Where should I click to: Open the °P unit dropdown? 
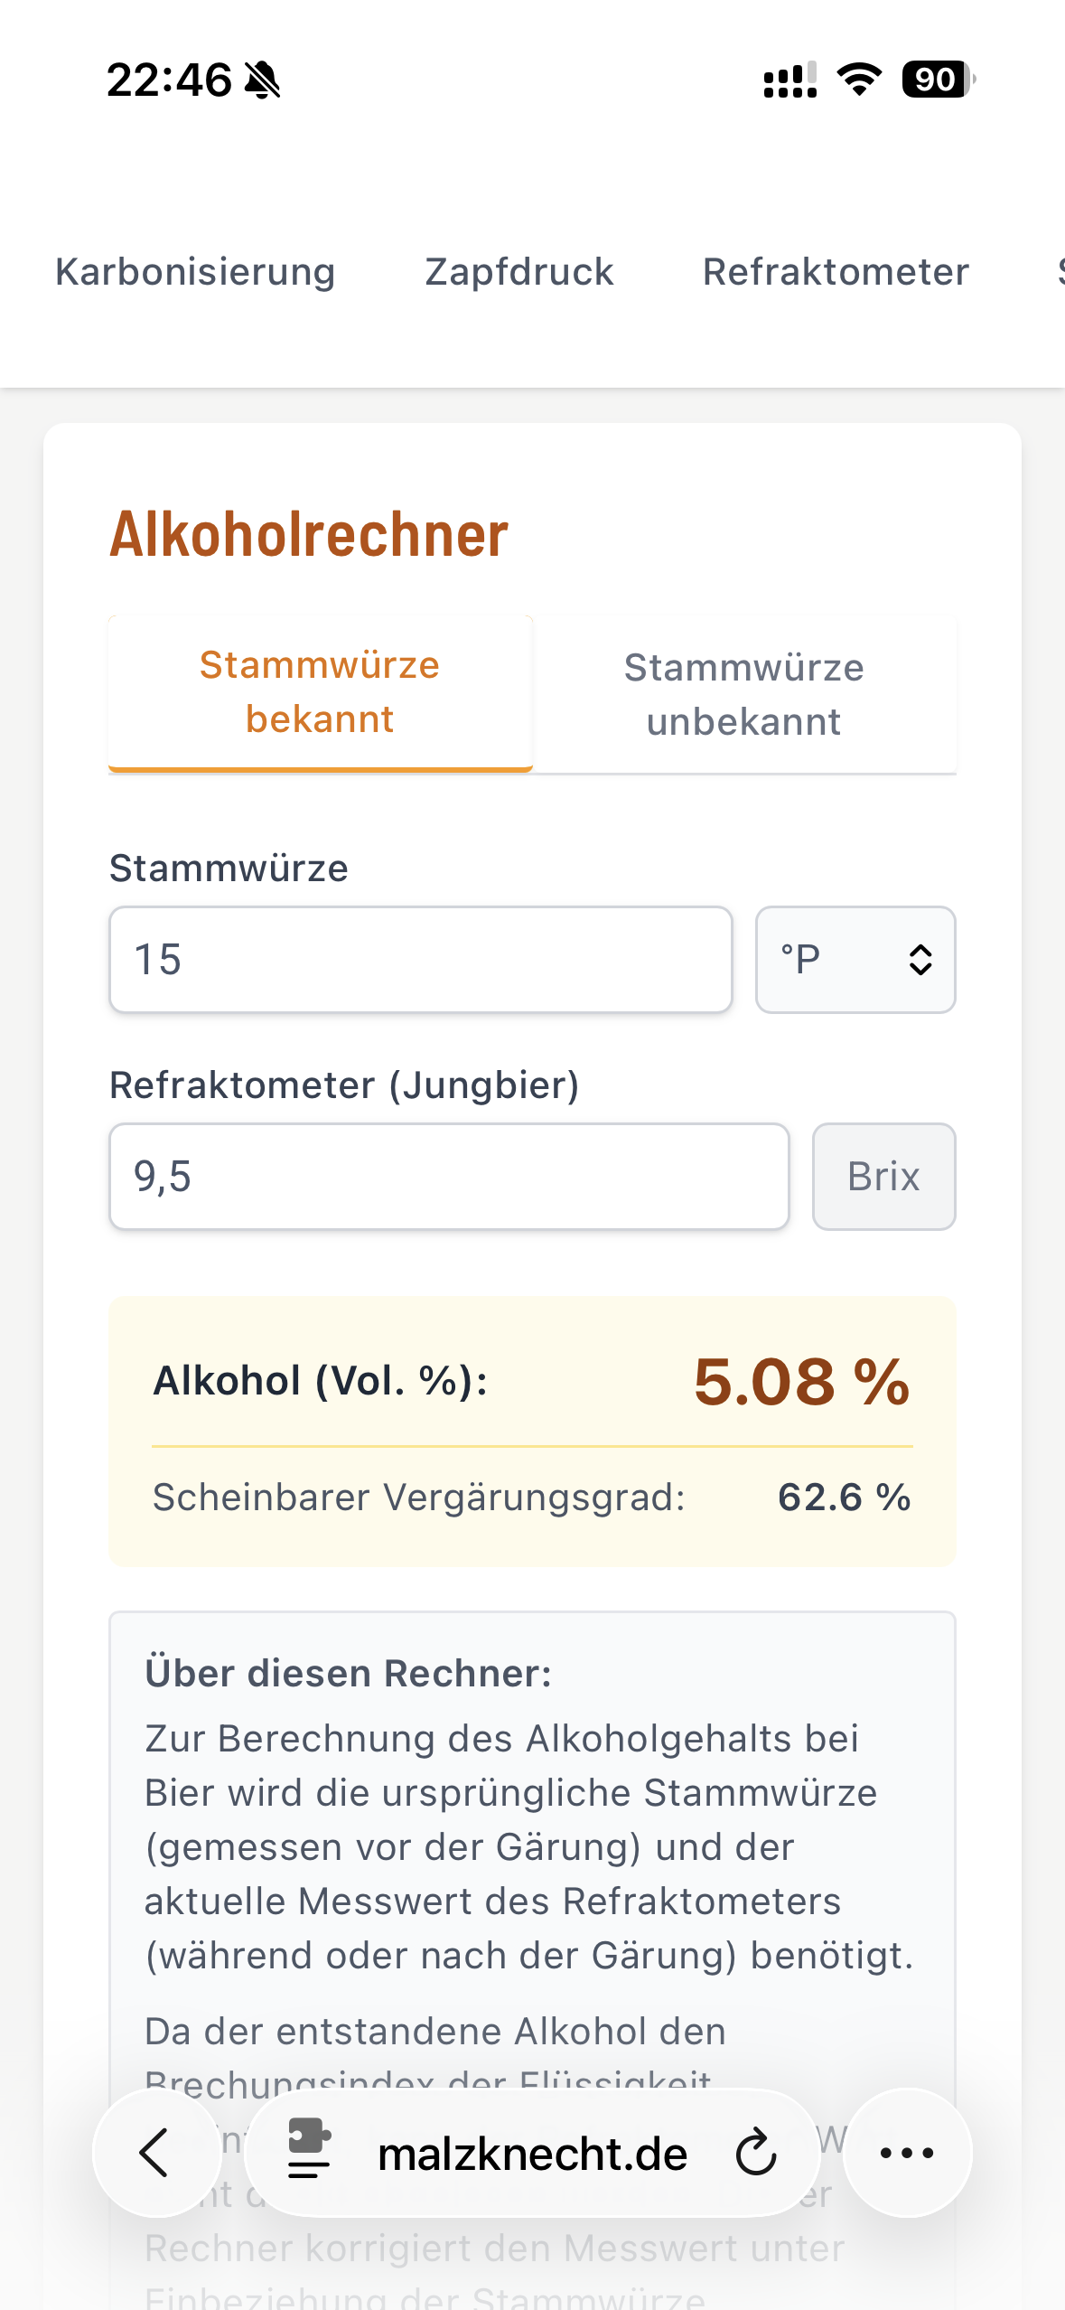click(x=855, y=960)
